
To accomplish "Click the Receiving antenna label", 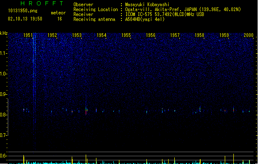I will pos(94,19).
